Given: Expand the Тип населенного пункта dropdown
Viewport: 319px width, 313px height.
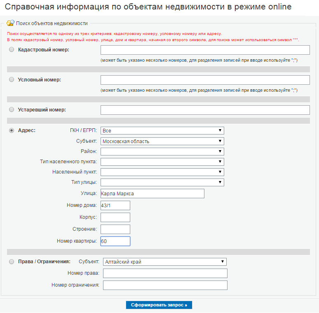Looking at the screenshot, I should click(162, 162).
